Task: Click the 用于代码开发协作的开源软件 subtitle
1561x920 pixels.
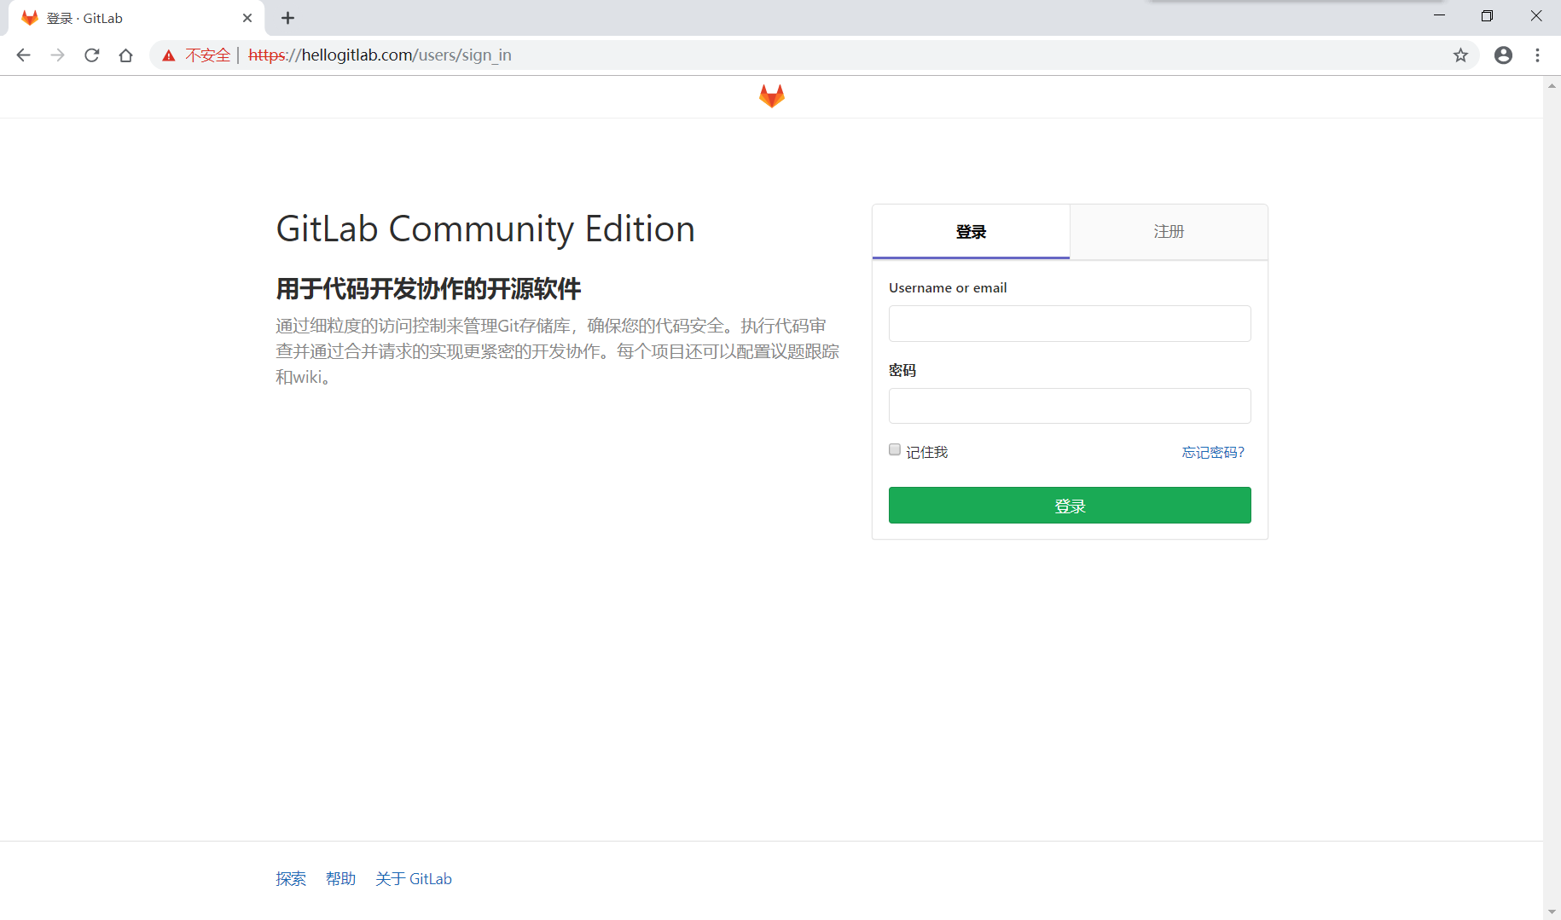Action: (x=428, y=289)
